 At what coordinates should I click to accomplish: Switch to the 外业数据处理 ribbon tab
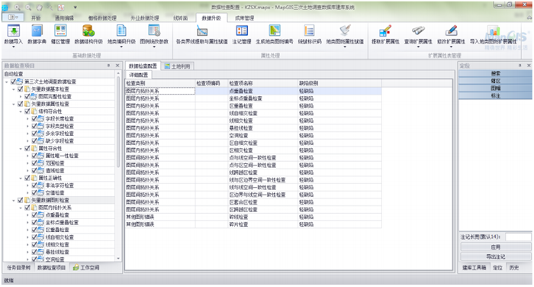click(x=145, y=18)
